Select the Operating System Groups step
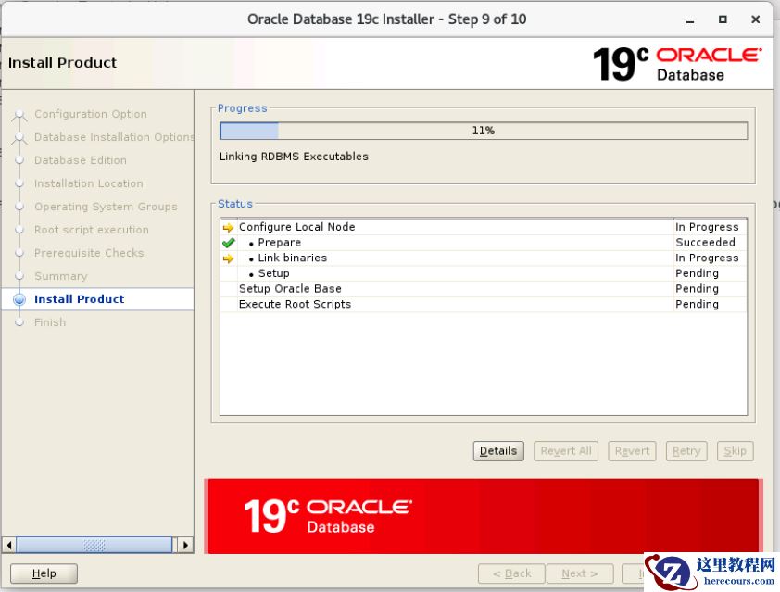The height and width of the screenshot is (592, 780). coord(106,207)
